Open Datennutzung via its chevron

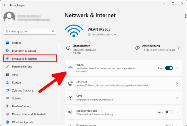(179, 48)
